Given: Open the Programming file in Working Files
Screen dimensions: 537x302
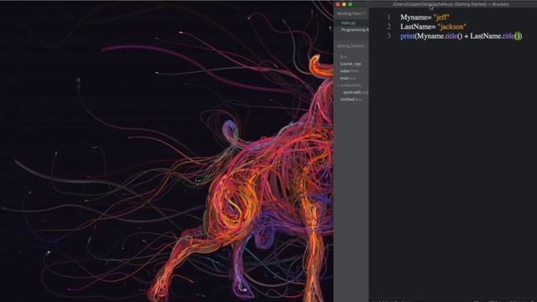Looking at the screenshot, I should point(355,30).
